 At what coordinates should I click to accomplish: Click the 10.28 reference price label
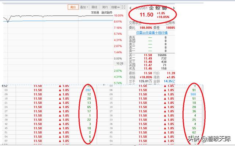click(x=120, y=64)
